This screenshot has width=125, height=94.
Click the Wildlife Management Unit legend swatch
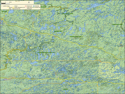point(13,7)
